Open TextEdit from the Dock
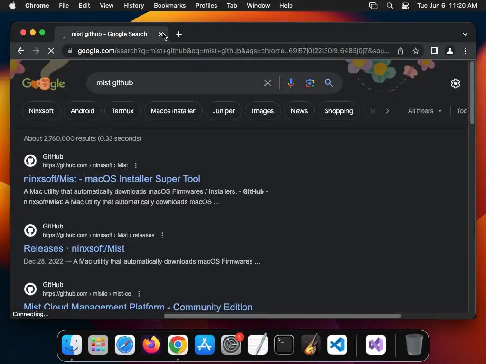 [258, 345]
